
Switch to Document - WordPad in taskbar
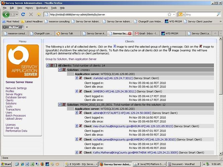pos(183,164)
